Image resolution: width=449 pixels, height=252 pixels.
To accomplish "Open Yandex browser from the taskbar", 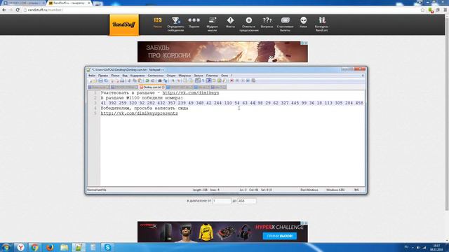I will [x=20, y=247].
